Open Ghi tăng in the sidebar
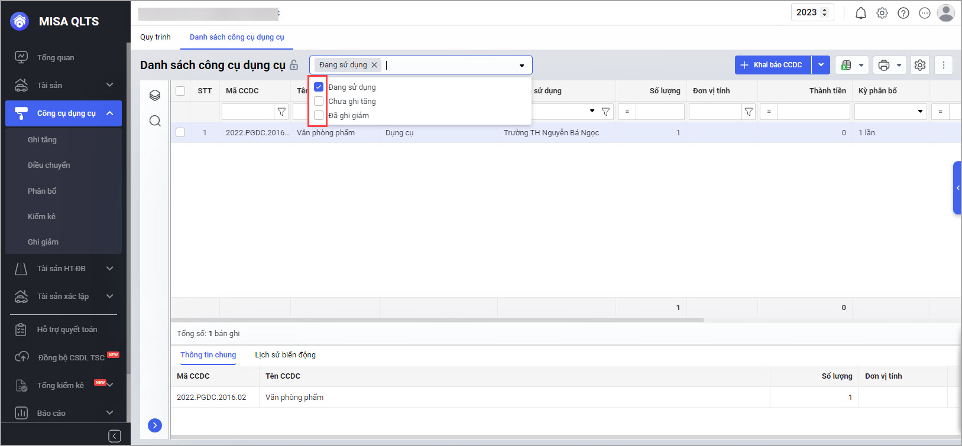The height and width of the screenshot is (446, 962). 42,140
